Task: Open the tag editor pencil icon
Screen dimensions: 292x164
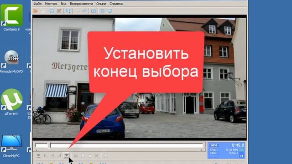Action: point(59,11)
